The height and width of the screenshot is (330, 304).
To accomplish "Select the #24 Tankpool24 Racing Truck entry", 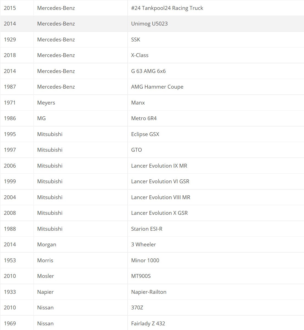I will pyautogui.click(x=167, y=8).
